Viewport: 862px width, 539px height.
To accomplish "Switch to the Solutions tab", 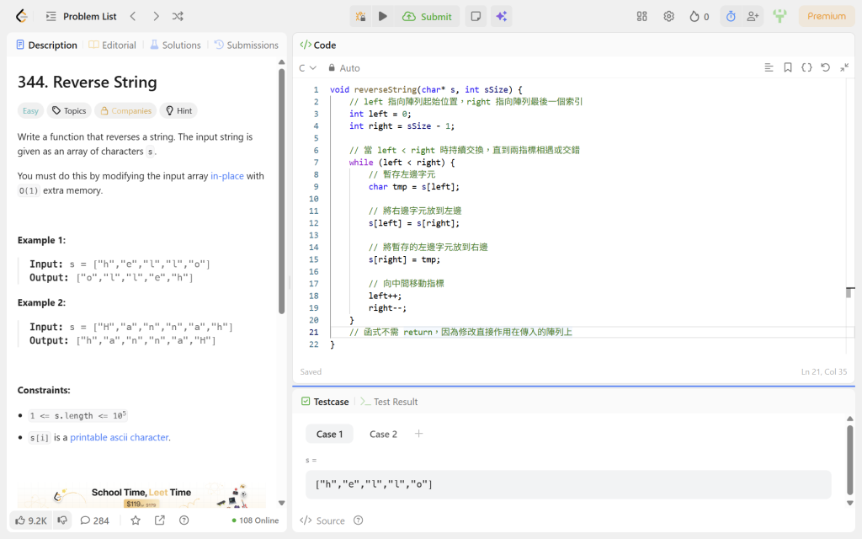I will click(175, 45).
